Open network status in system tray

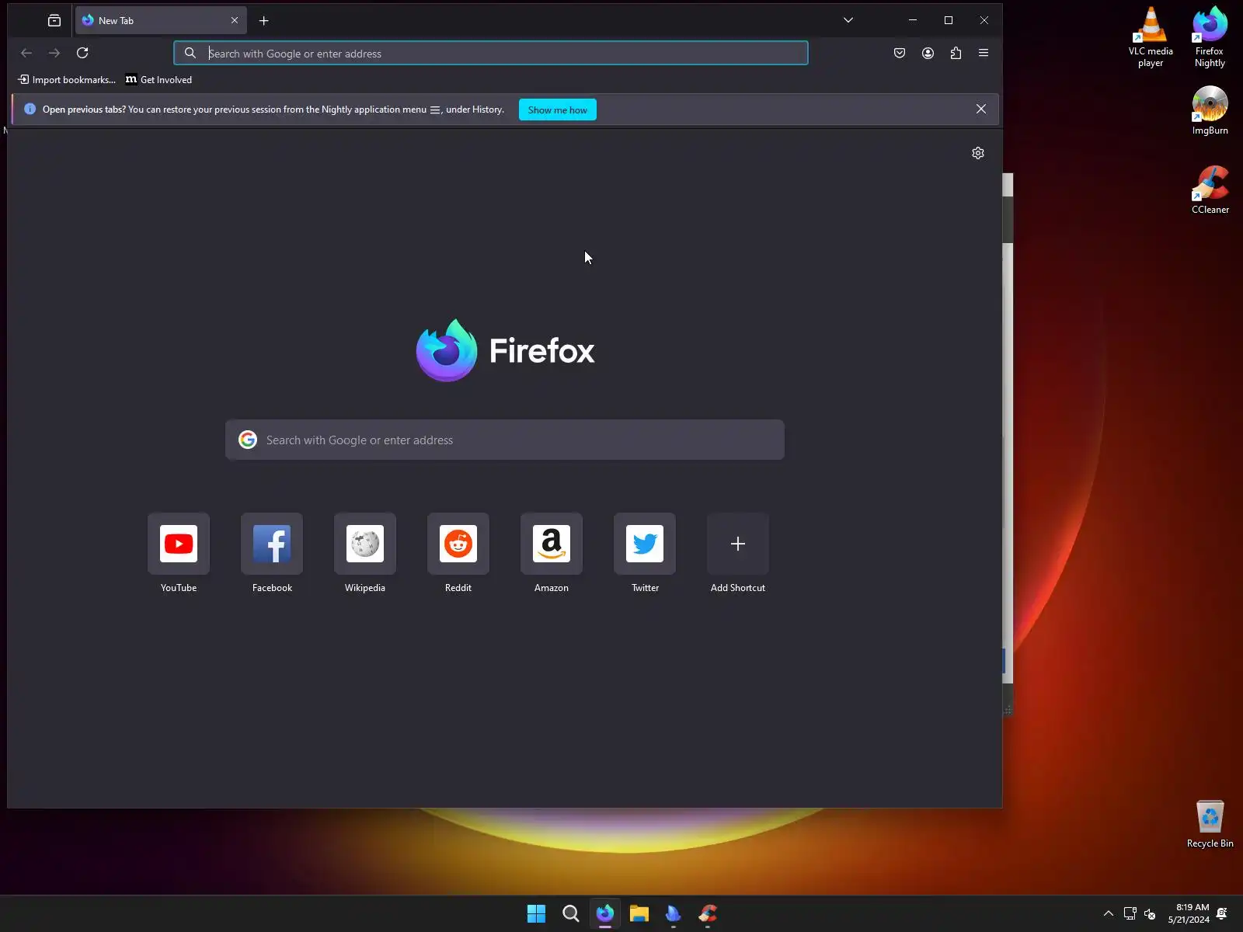(x=1130, y=913)
